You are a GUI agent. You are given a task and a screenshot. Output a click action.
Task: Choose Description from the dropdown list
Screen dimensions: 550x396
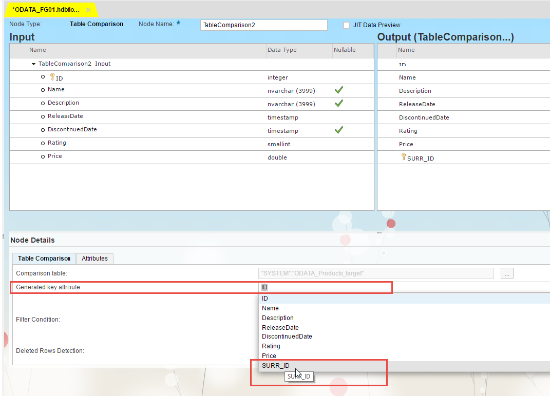[404, 318]
